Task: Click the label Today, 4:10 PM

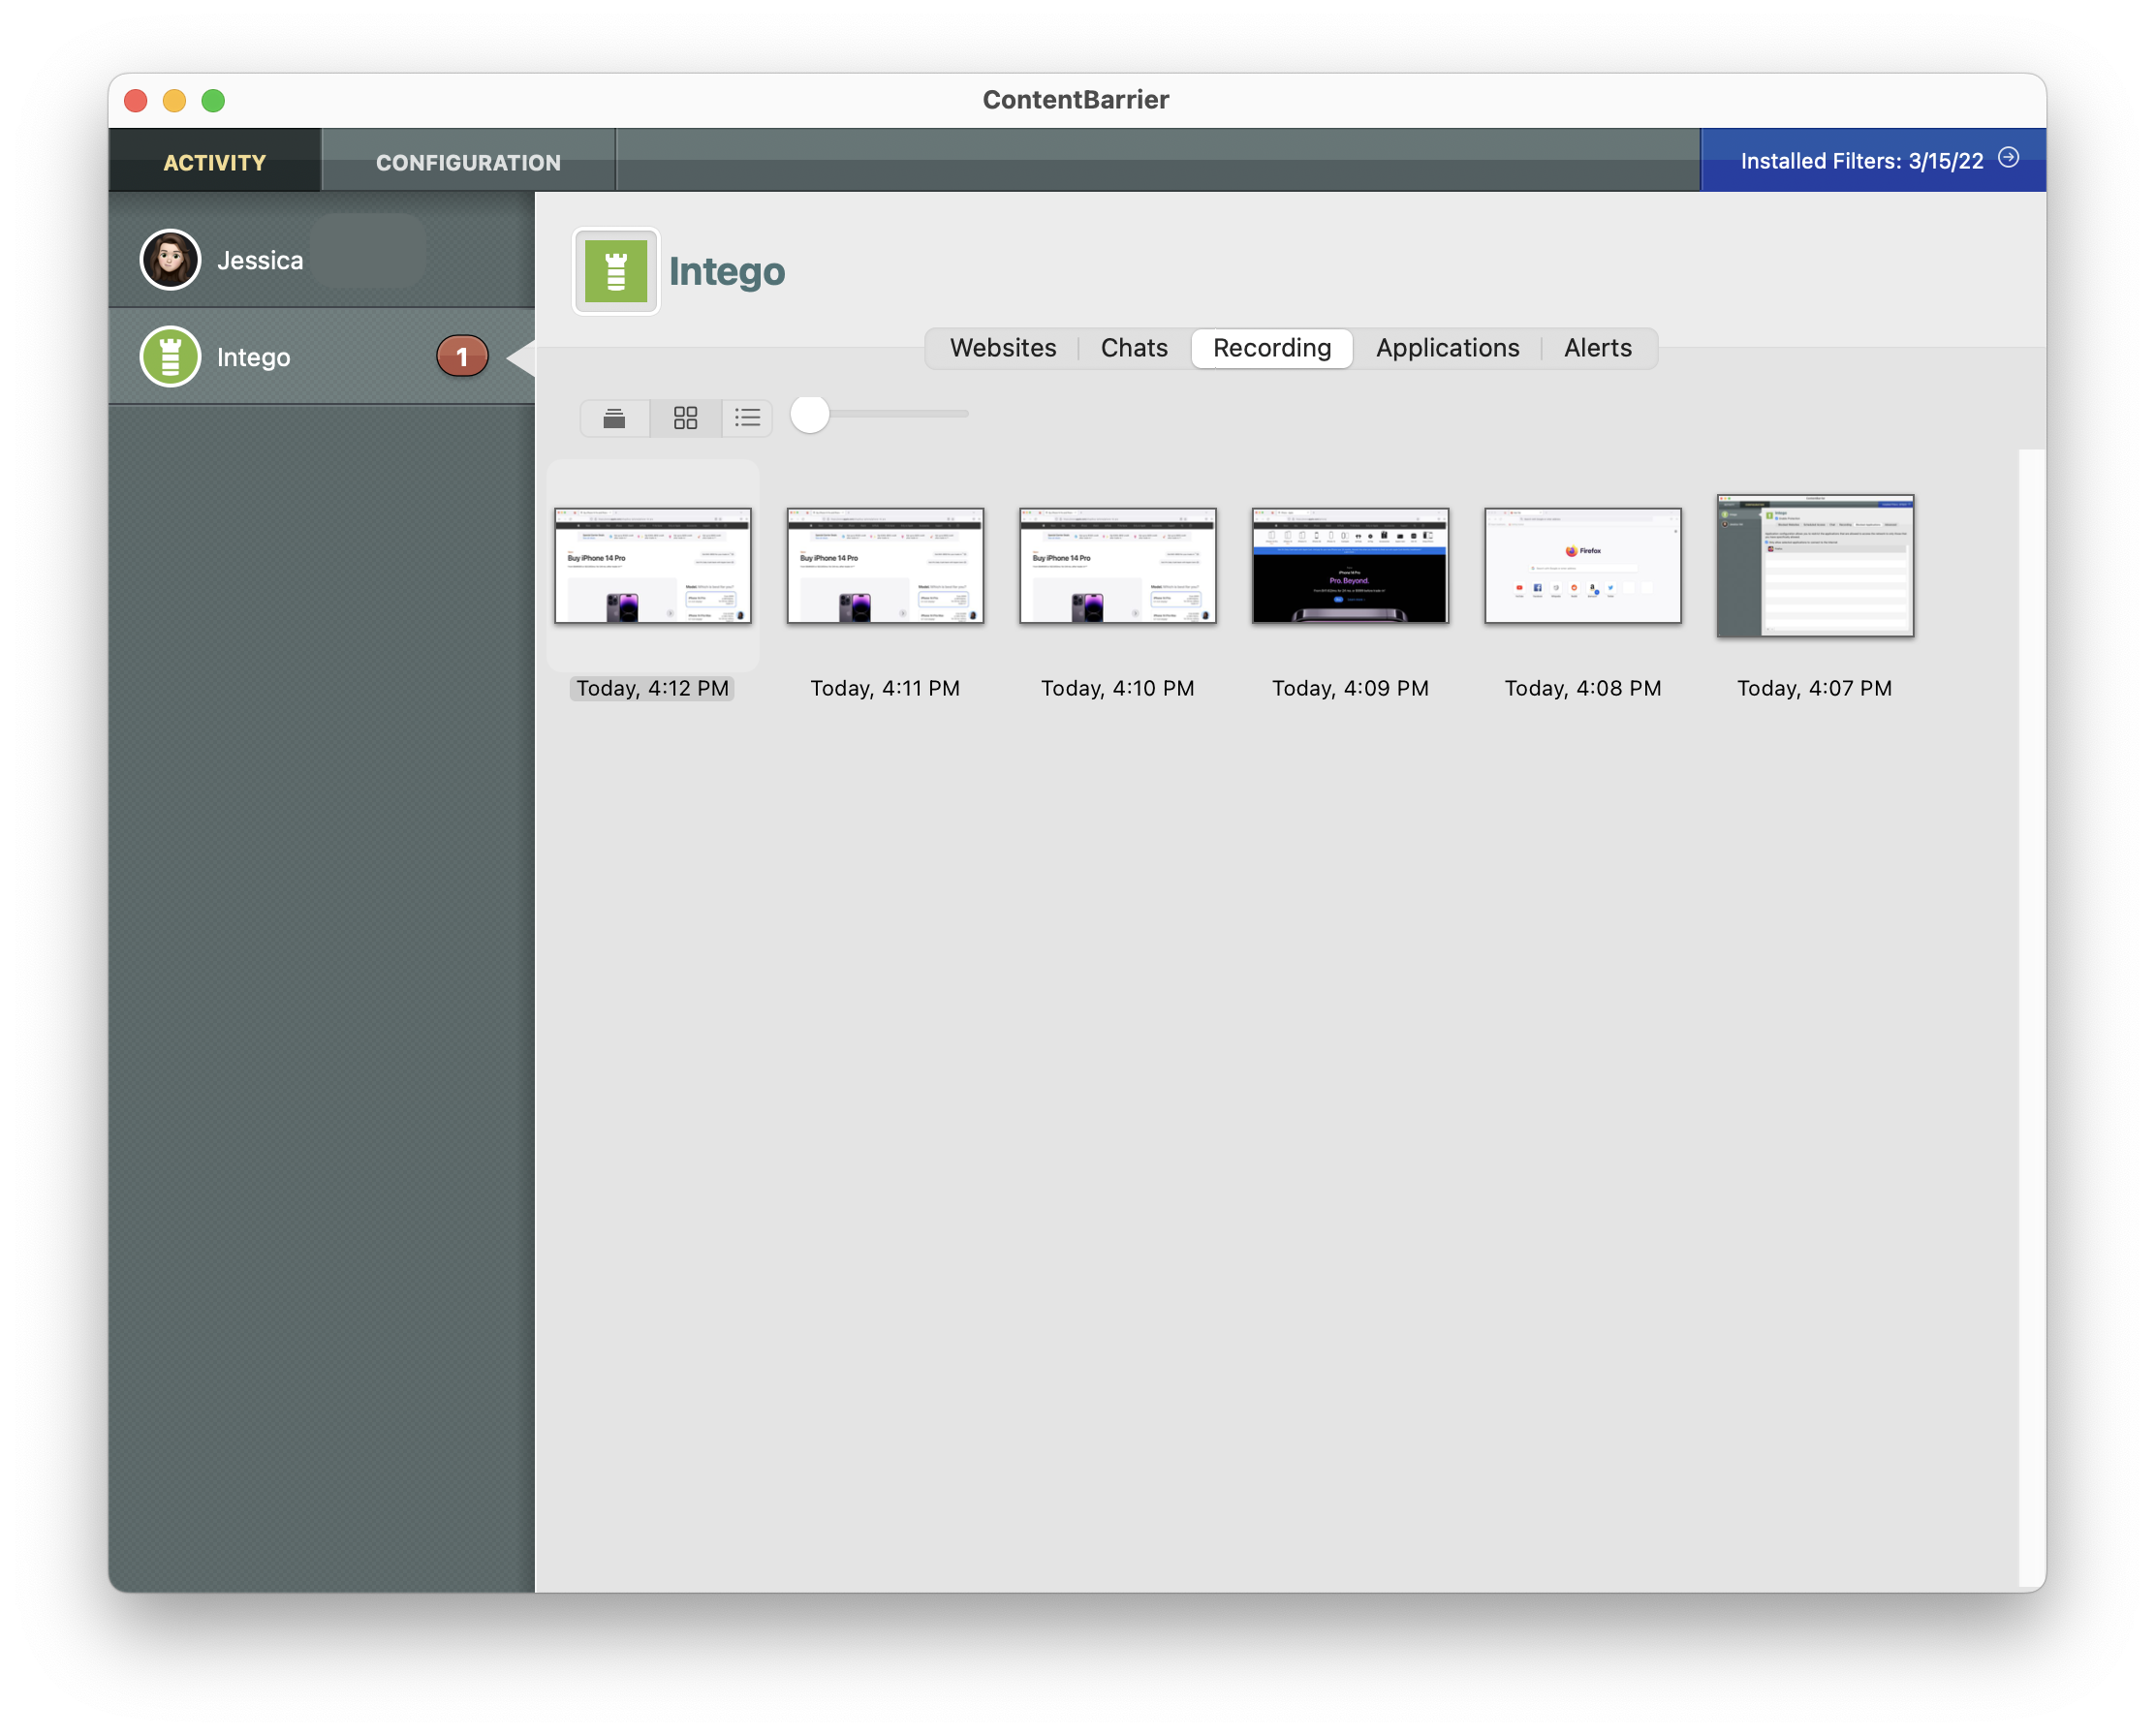Action: [1118, 689]
